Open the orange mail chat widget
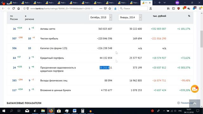The width and height of the screenshot is (203, 114). tap(194, 89)
